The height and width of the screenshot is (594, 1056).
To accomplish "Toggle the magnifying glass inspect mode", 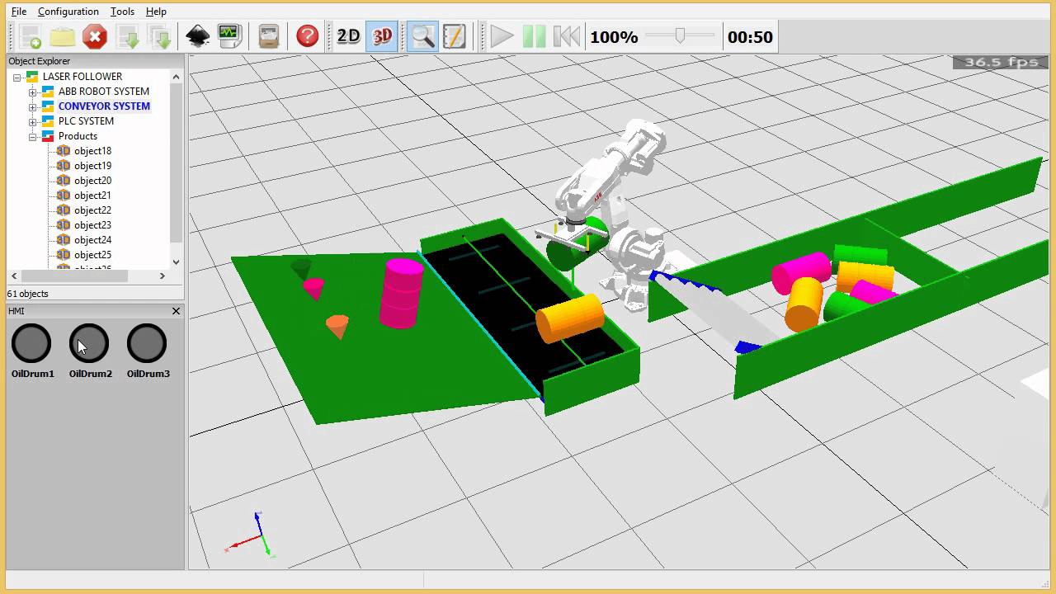I will click(x=422, y=36).
